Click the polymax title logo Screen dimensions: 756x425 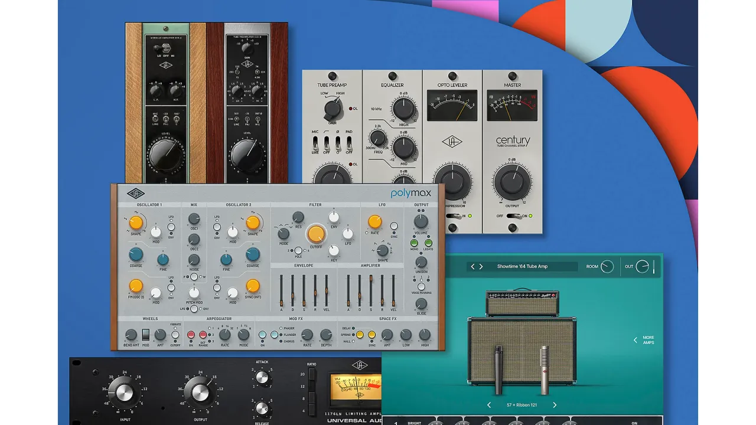click(411, 193)
